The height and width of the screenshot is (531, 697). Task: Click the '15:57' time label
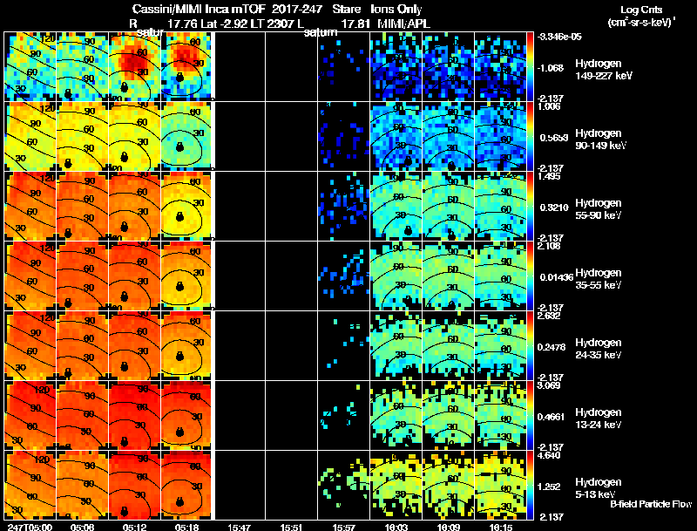[344, 527]
